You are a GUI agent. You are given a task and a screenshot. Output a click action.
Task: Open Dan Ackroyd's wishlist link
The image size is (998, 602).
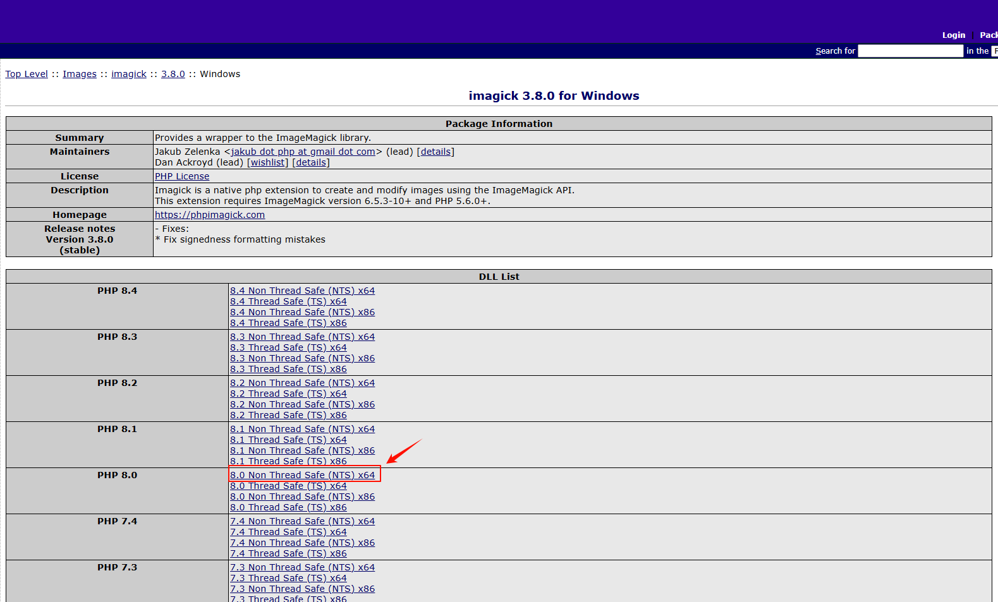point(267,162)
